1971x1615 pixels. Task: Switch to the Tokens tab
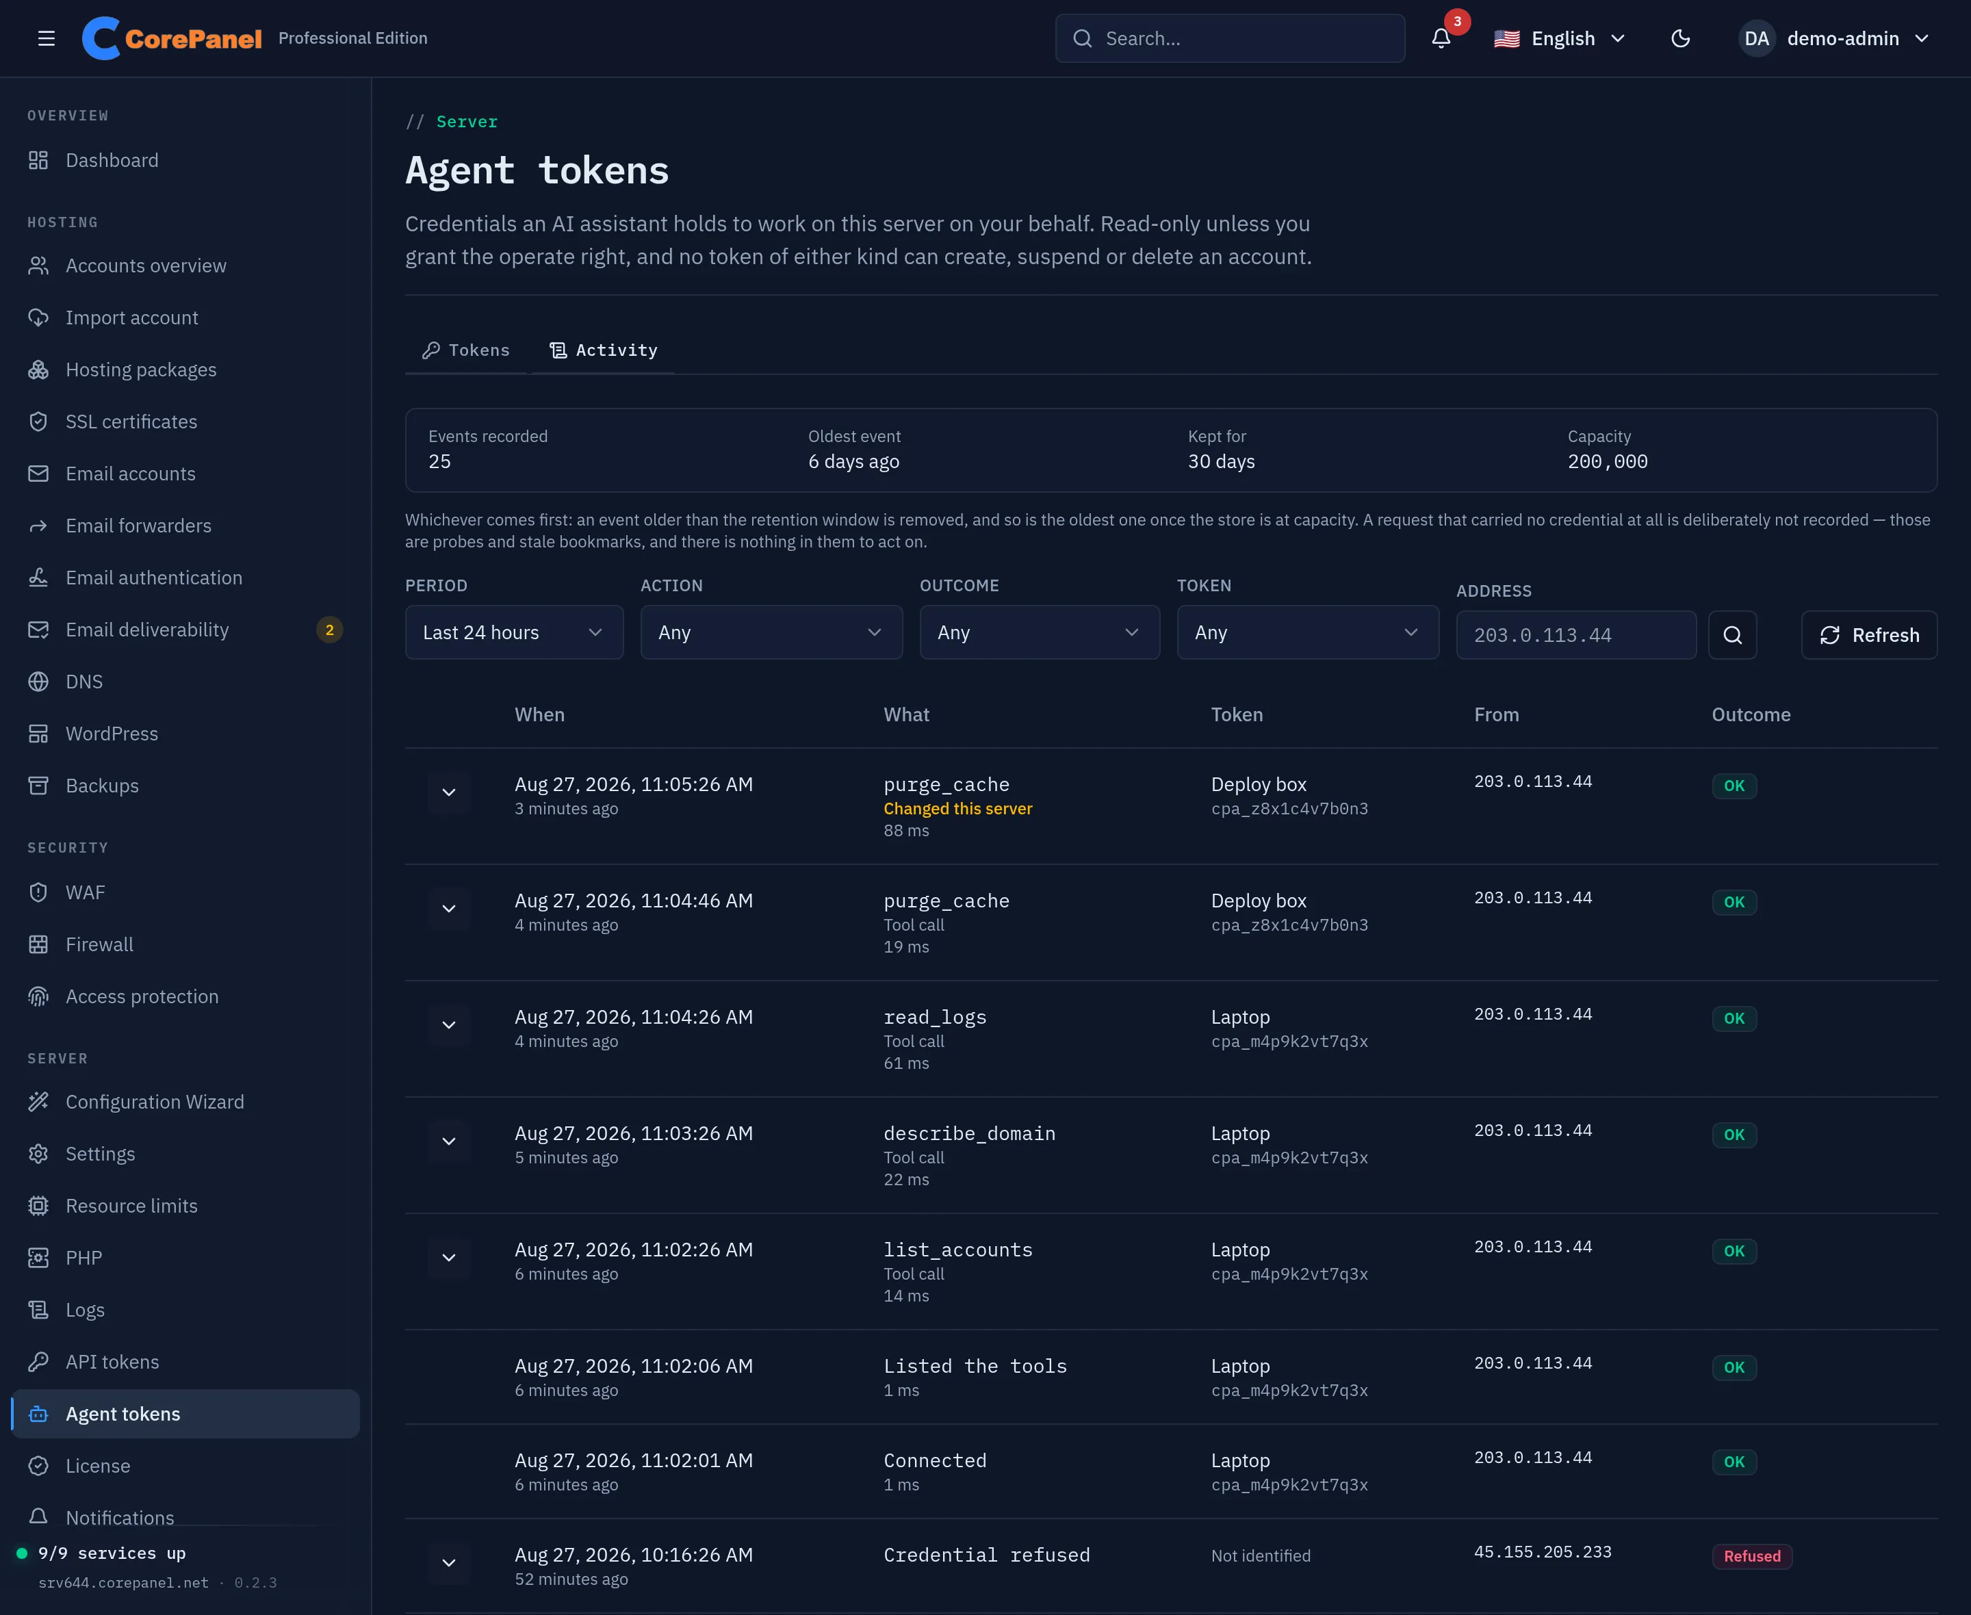(466, 351)
